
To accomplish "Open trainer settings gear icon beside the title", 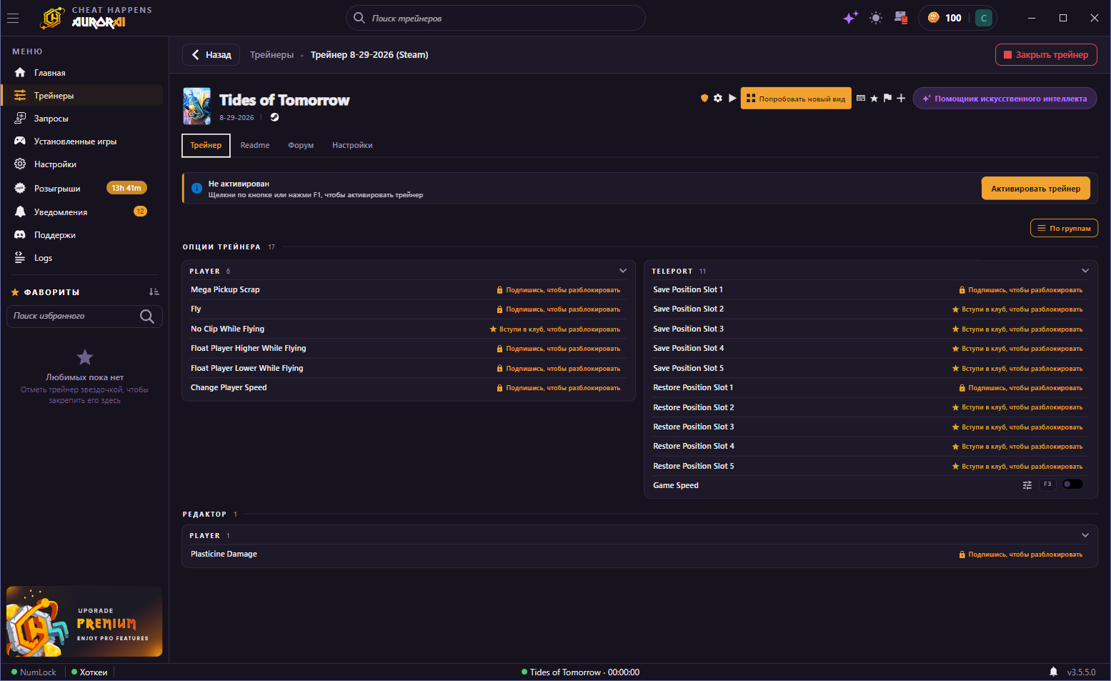I will click(718, 99).
